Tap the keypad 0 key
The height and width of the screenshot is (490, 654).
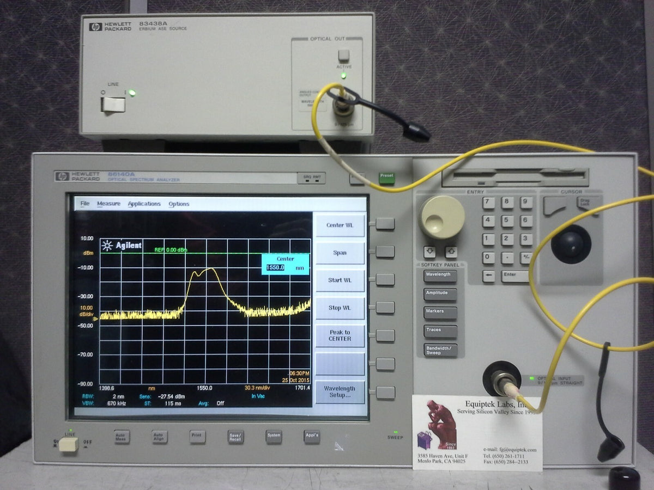tap(489, 258)
